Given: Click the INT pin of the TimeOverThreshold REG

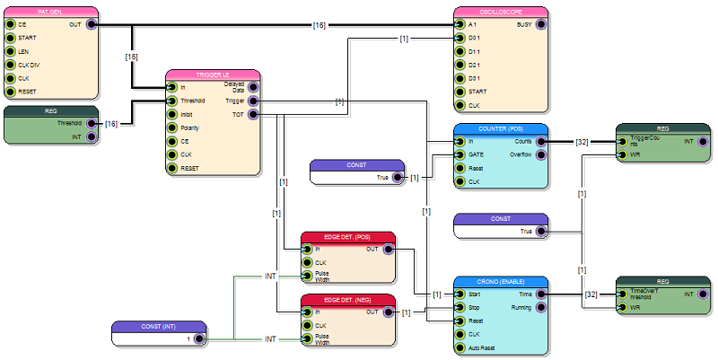Looking at the screenshot, I should click(704, 294).
